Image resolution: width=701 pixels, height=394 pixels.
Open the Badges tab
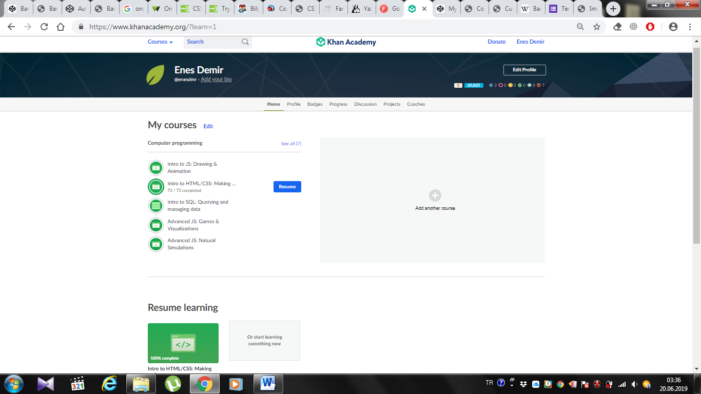tap(315, 104)
